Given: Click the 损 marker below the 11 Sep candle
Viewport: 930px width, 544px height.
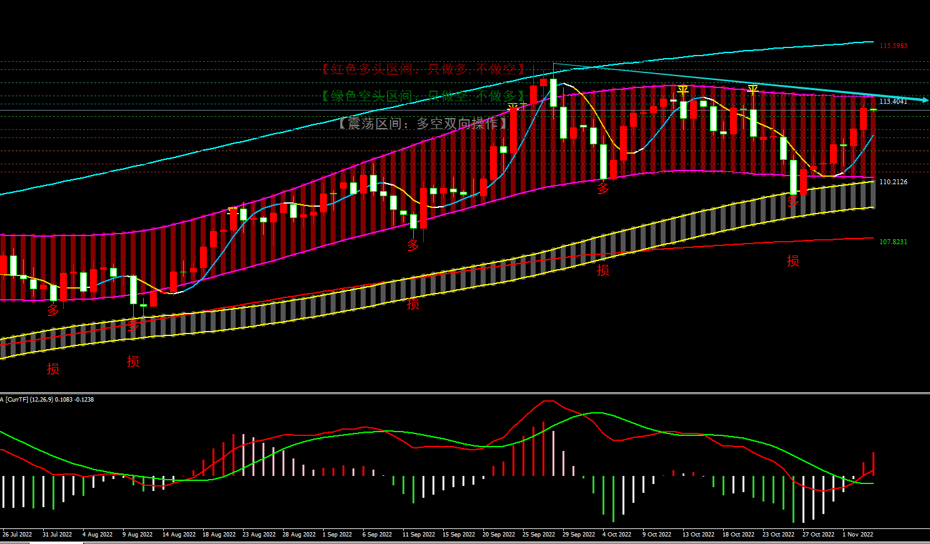Looking at the screenshot, I should [x=413, y=304].
